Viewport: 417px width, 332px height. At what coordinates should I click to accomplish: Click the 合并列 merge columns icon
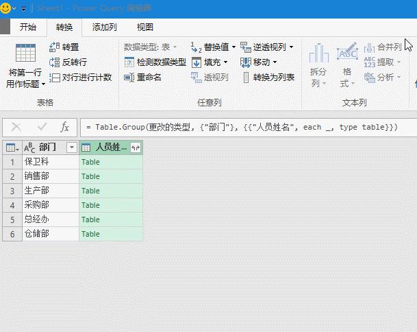pos(369,48)
